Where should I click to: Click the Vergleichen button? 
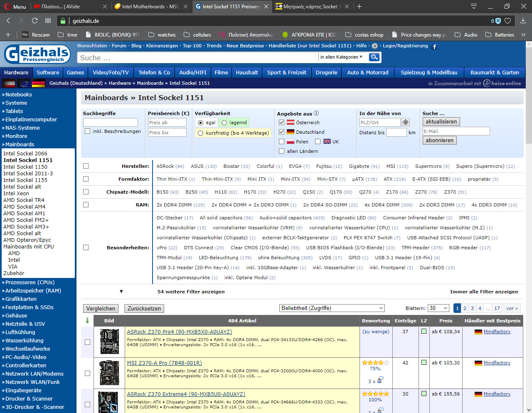coord(101,308)
